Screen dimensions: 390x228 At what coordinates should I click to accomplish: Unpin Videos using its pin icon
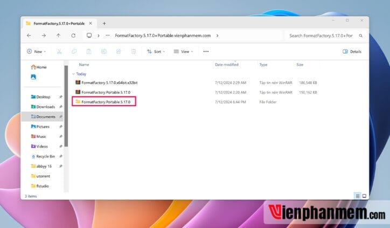pos(61,147)
